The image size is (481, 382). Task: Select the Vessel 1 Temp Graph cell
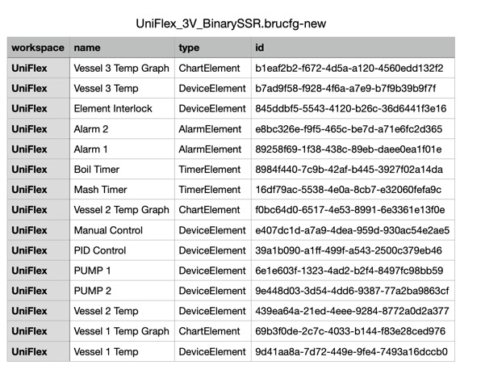[123, 331]
